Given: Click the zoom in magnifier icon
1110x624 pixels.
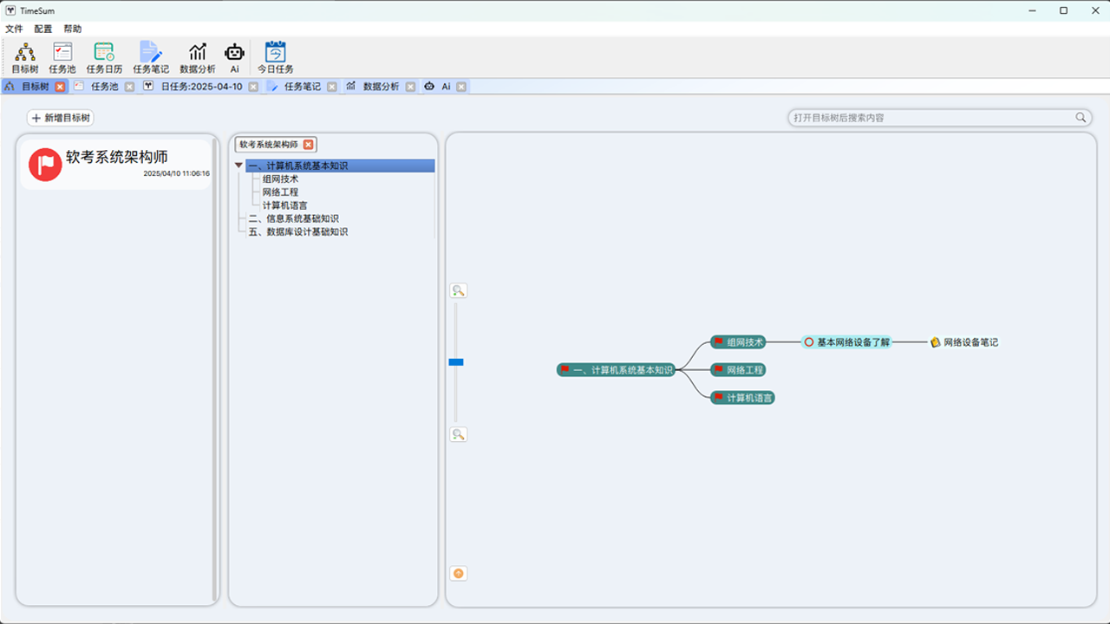Looking at the screenshot, I should click(458, 291).
